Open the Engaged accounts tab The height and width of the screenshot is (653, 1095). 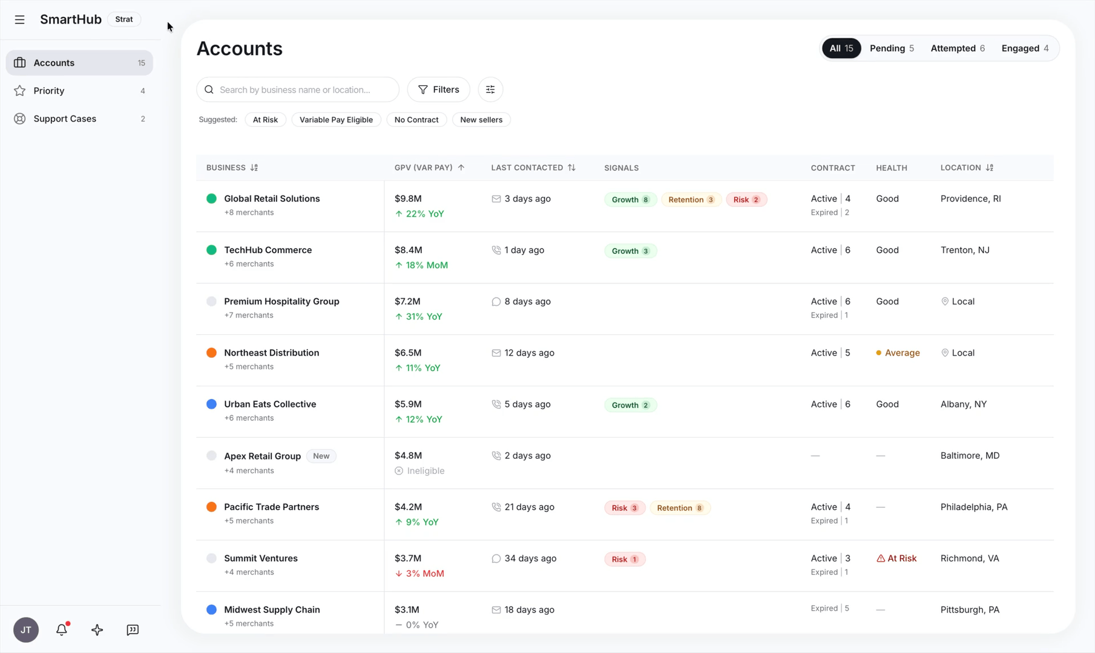[1024, 48]
